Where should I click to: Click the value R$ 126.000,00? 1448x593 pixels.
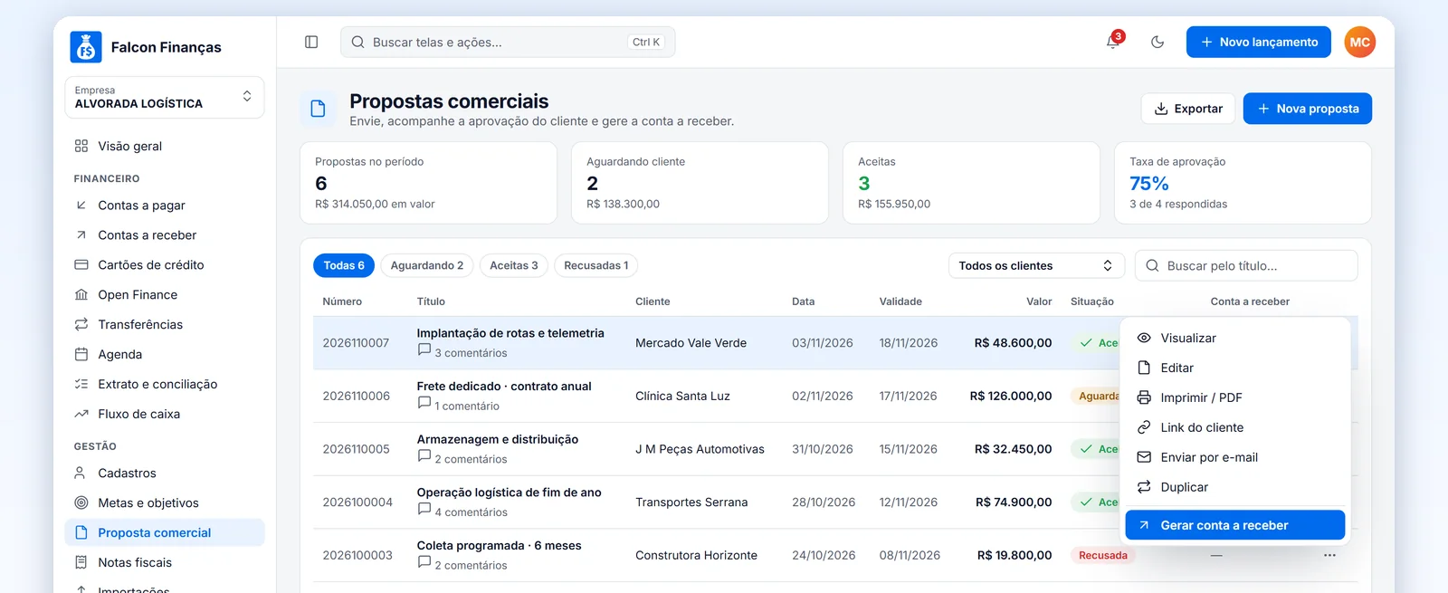pos(1011,396)
